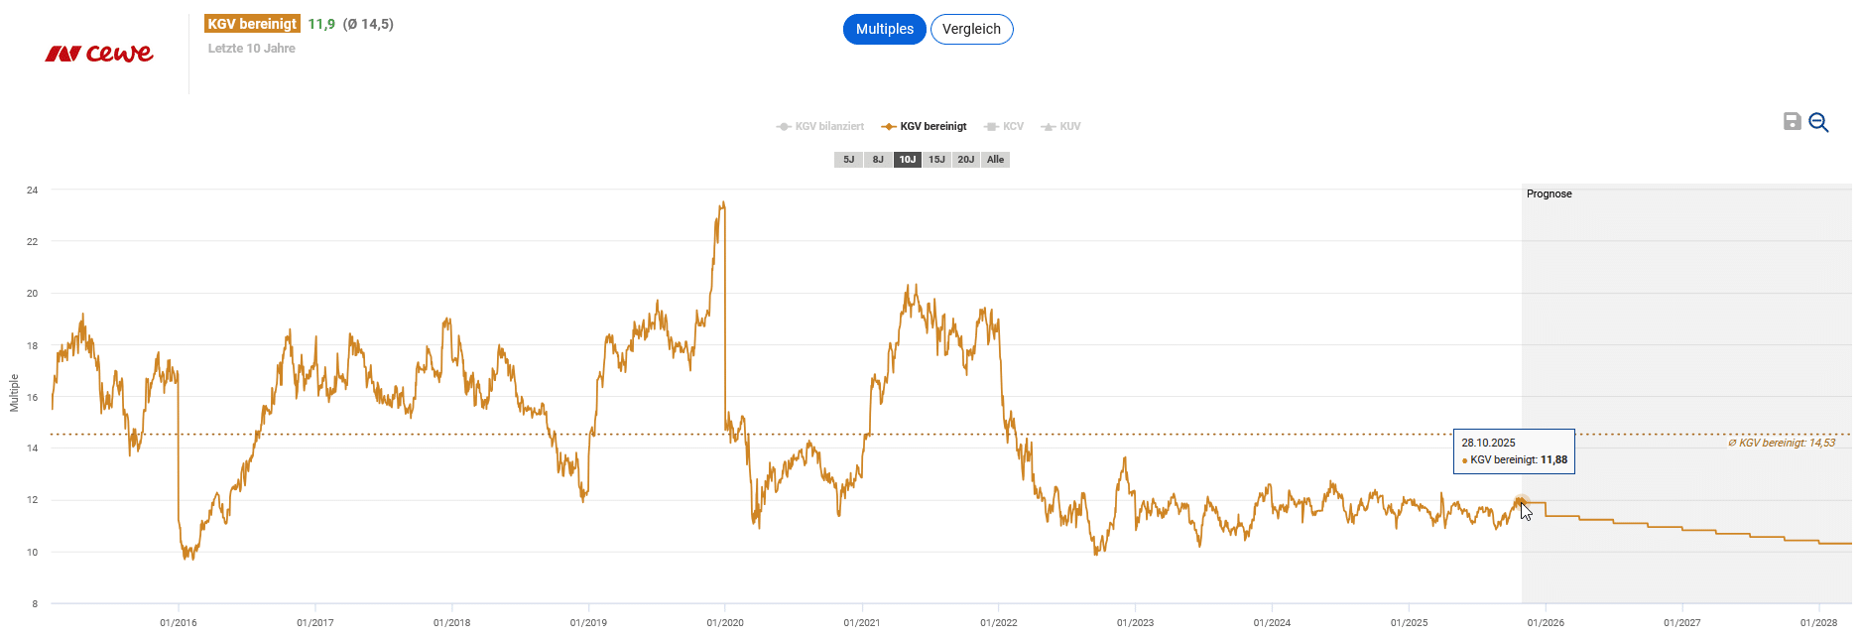
Task: Click the zoom out magnifier icon
Action: point(1818,122)
